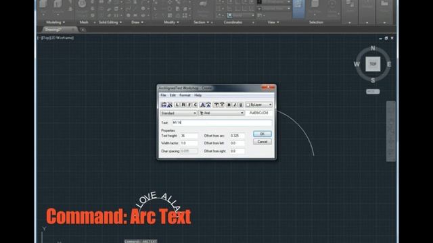Click the Offset from right field
Screen dimensions: 433x243
237,151
